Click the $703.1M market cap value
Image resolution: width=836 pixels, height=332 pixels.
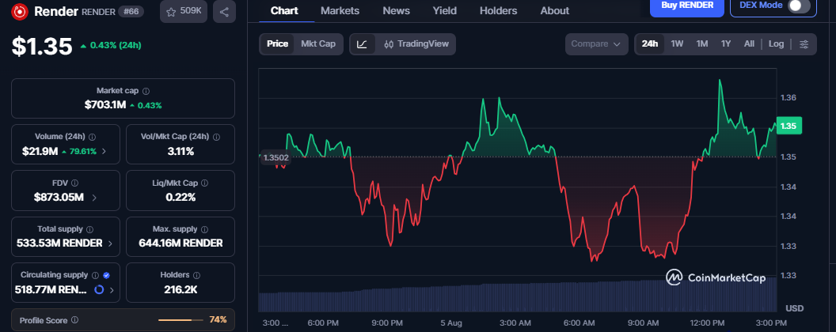click(x=105, y=105)
